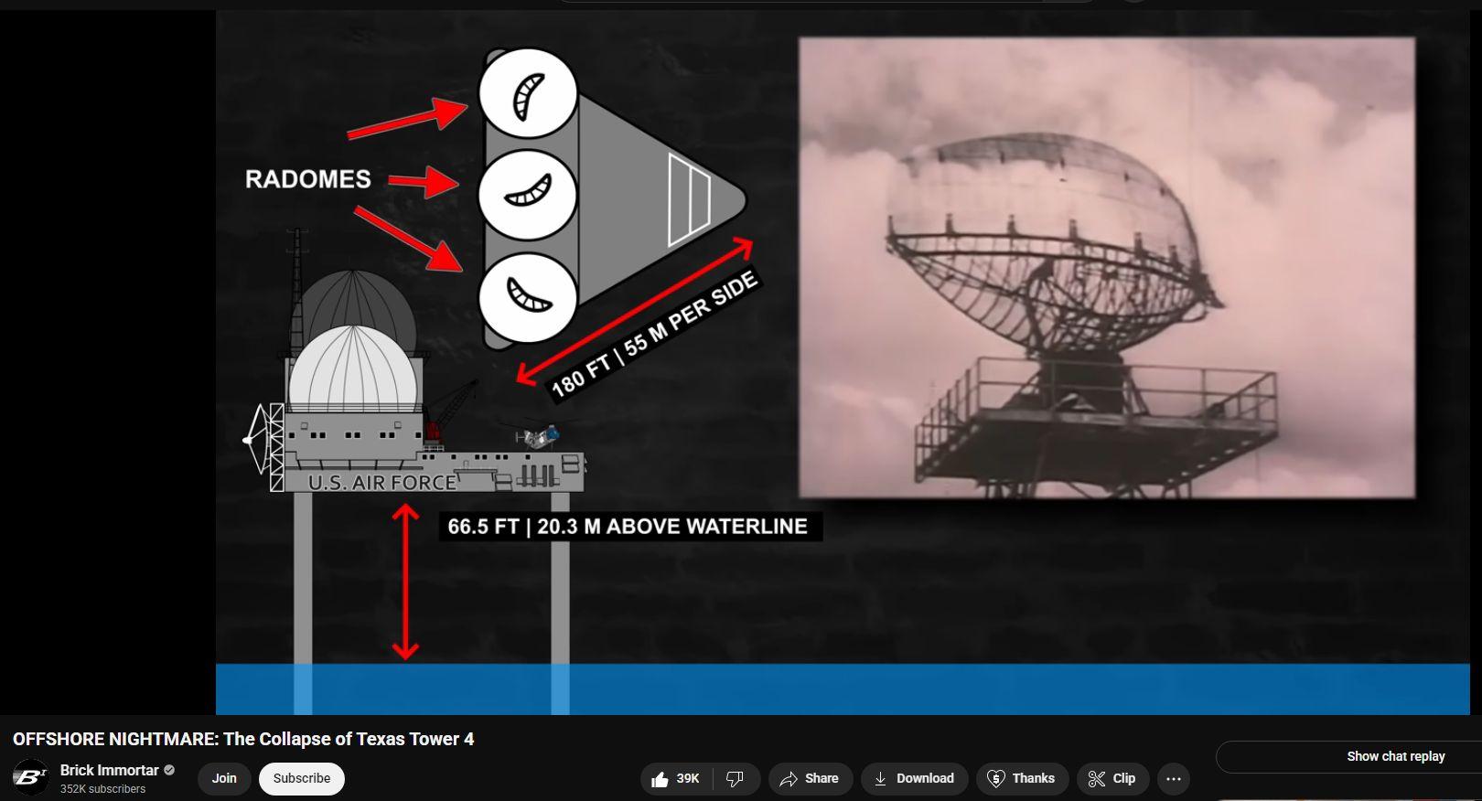Click the 352K subscribers text
The image size is (1482, 801).
(x=102, y=789)
